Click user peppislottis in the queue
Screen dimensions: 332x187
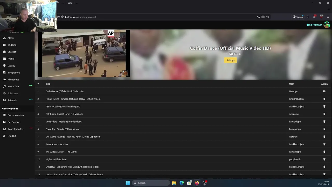(x=295, y=159)
